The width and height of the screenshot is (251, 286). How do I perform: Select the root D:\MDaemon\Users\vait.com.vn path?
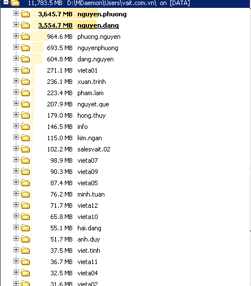pos(112,3)
